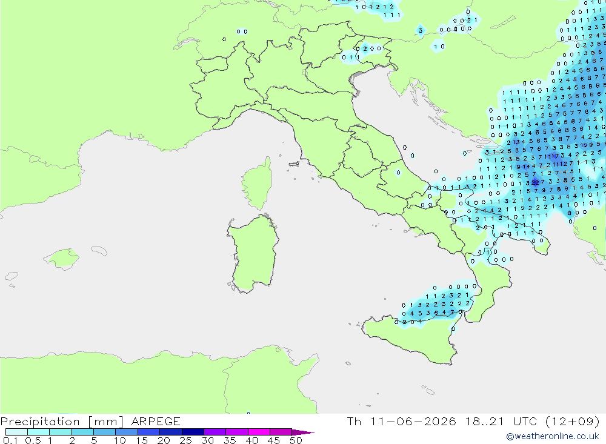Click the 1–2 mm legend swatch
The image size is (606, 444).
click(60, 432)
